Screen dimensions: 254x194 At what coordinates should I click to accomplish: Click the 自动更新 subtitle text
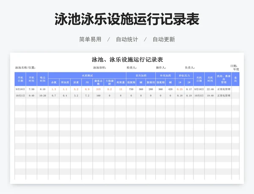coord(164,39)
